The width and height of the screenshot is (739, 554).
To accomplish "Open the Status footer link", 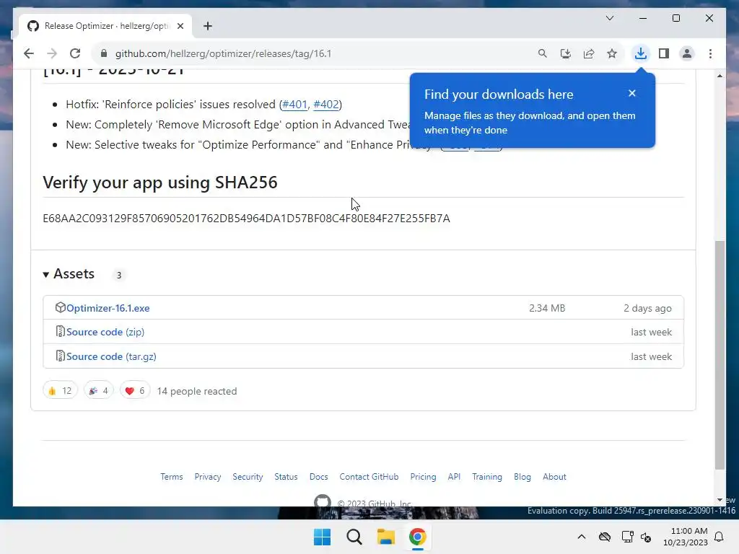I will tap(286, 477).
